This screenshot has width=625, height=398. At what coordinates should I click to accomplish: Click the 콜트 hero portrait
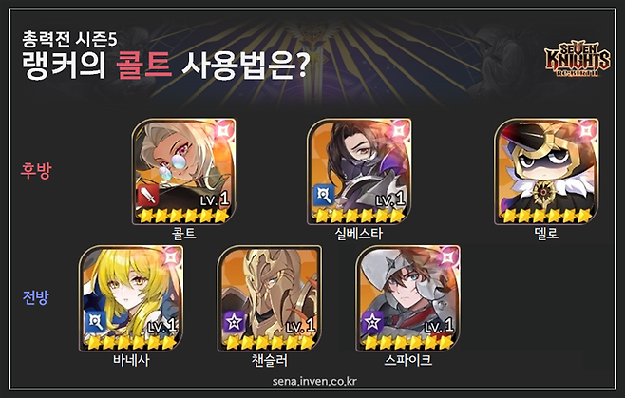(183, 171)
